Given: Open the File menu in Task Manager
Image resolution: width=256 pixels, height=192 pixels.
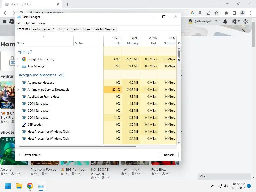Looking at the screenshot, I should tap(19, 23).
